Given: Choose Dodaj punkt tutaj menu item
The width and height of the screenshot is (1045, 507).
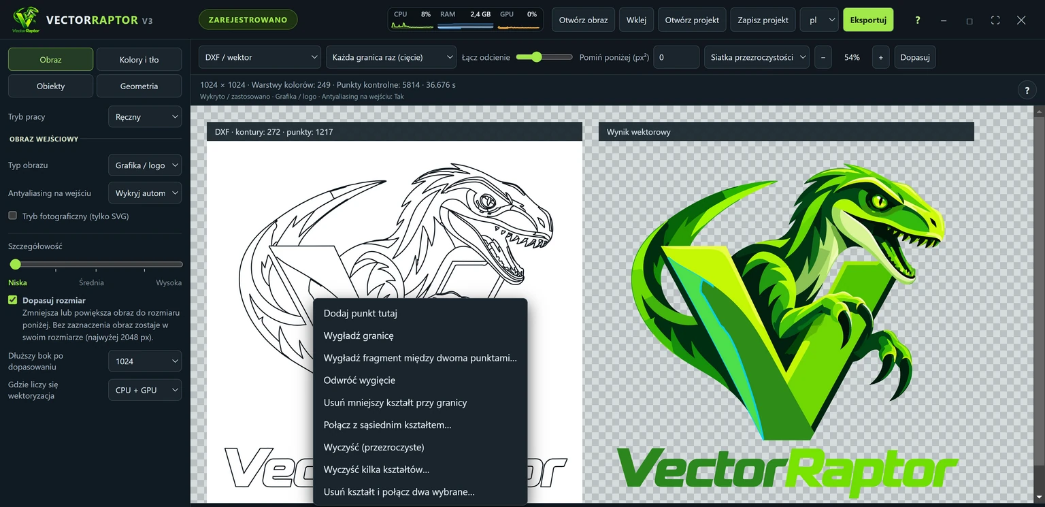Looking at the screenshot, I should click(420, 313).
